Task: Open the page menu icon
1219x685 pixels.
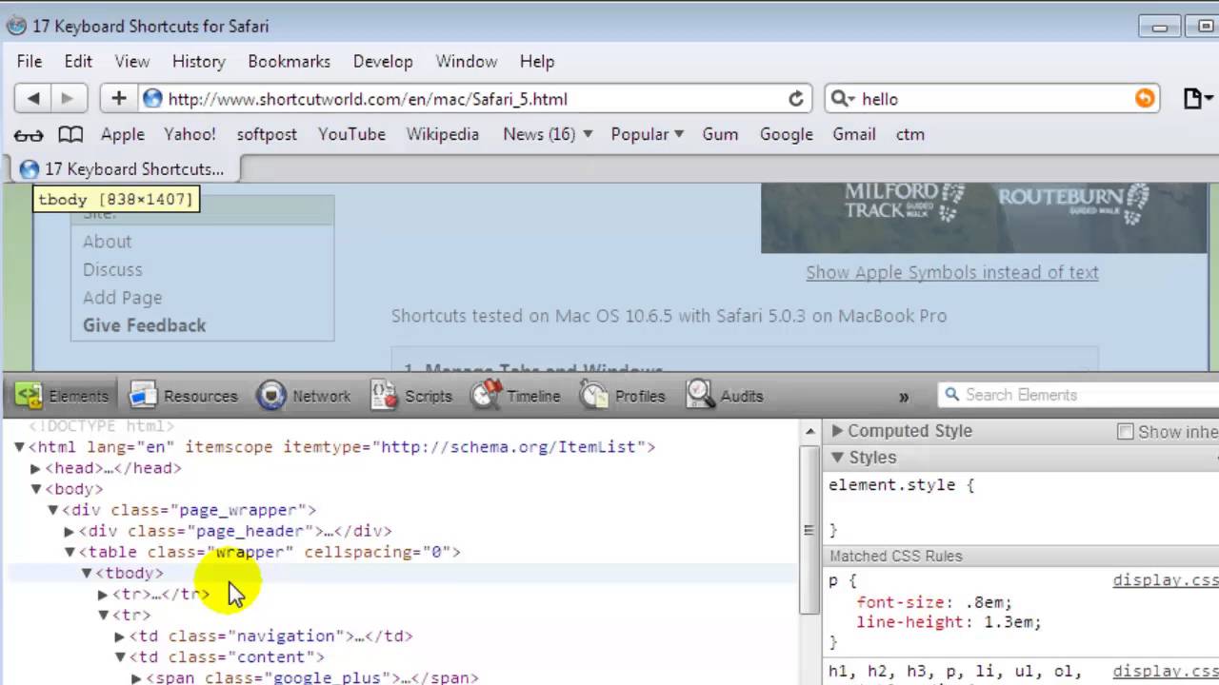Action: (x=1197, y=98)
